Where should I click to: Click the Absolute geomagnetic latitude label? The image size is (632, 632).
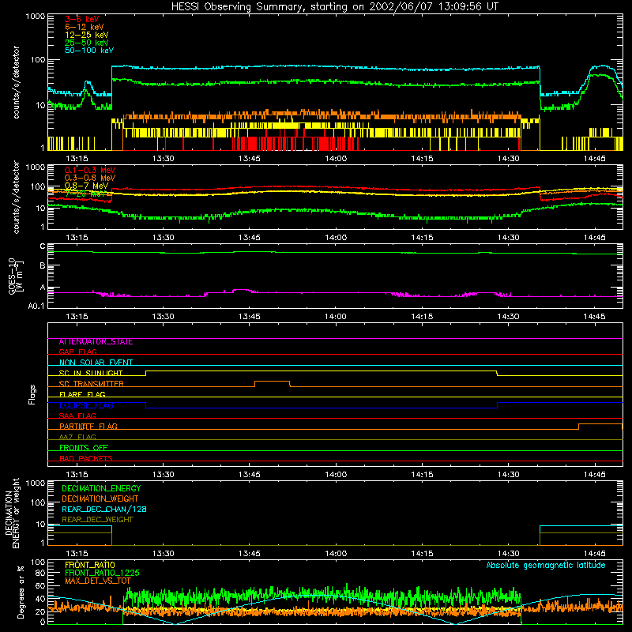[546, 566]
